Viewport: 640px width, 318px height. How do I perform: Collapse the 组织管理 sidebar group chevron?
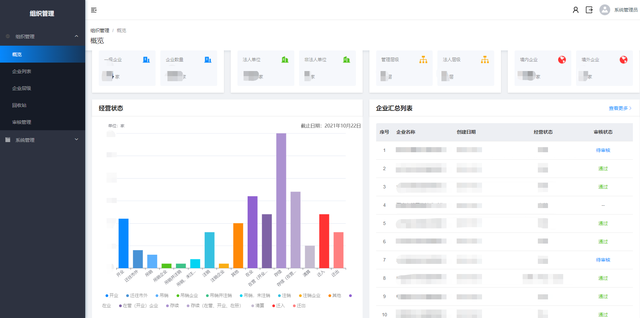(76, 36)
